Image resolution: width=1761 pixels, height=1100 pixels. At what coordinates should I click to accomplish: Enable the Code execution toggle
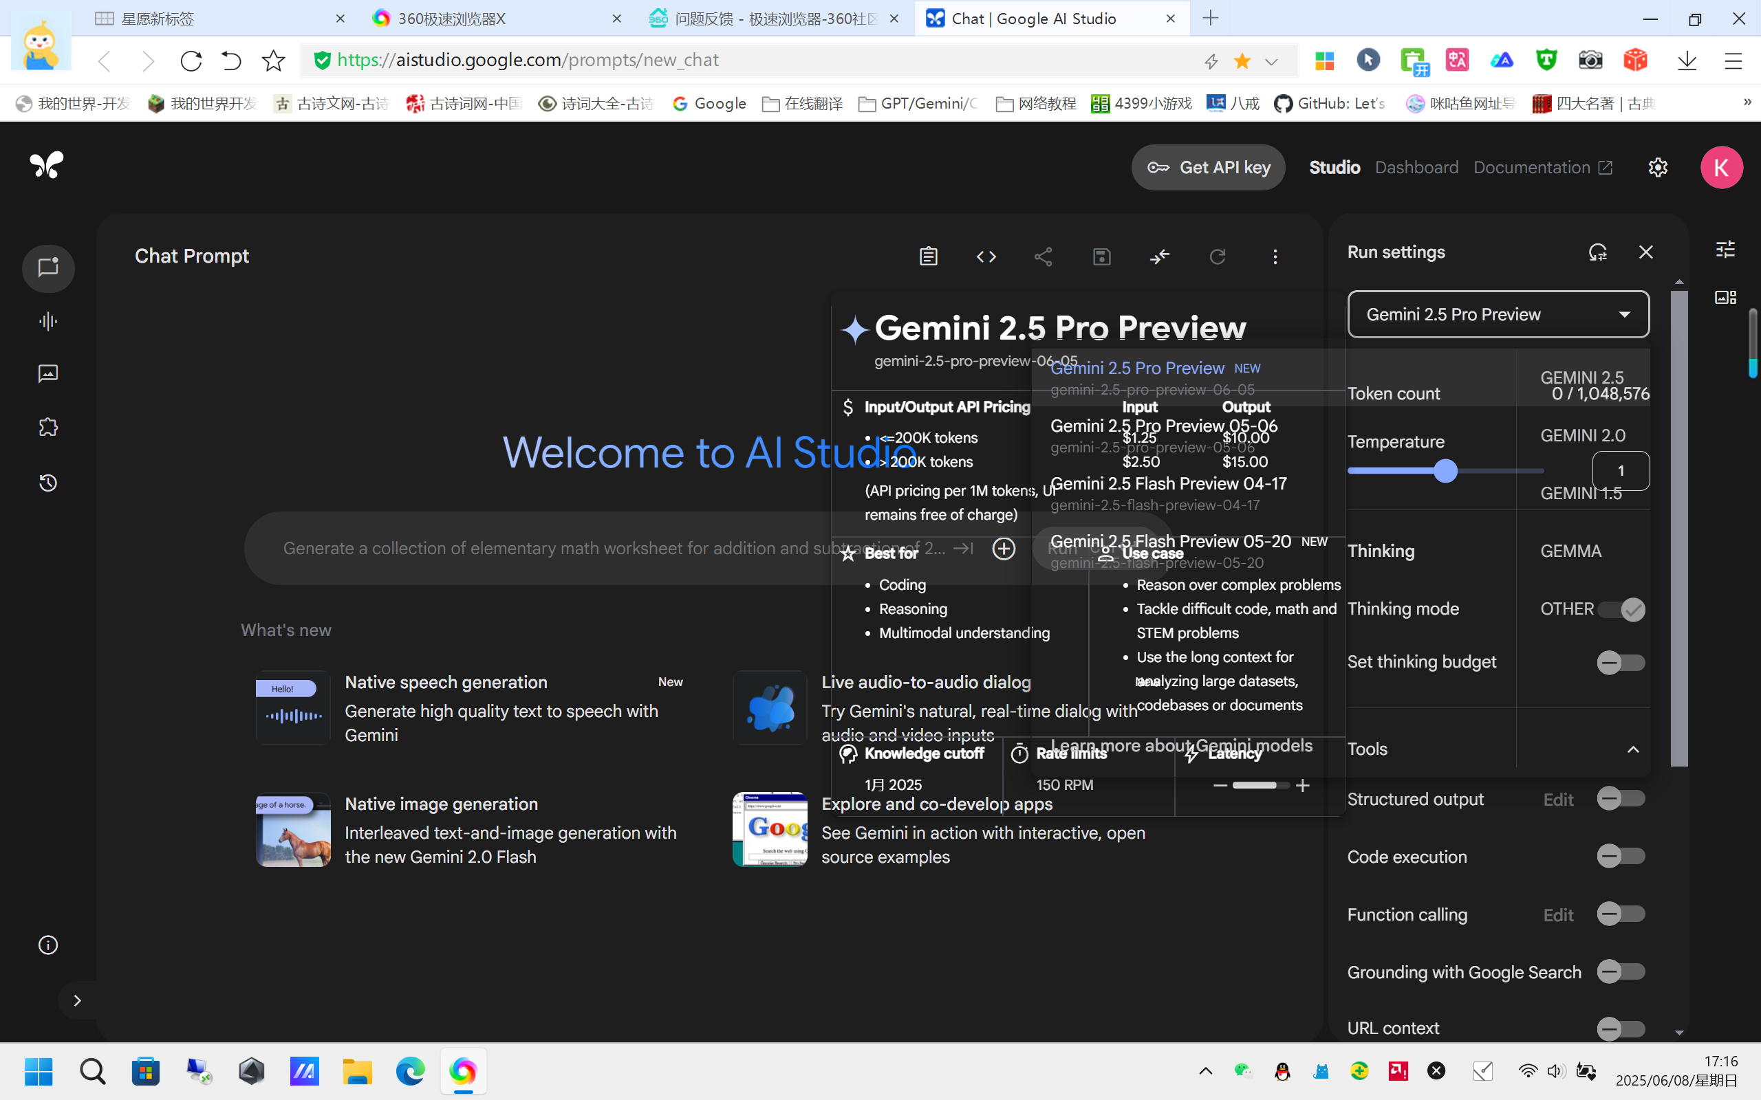pos(1621,855)
